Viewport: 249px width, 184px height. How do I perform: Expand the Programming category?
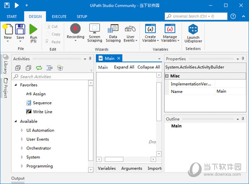click(x=22, y=166)
